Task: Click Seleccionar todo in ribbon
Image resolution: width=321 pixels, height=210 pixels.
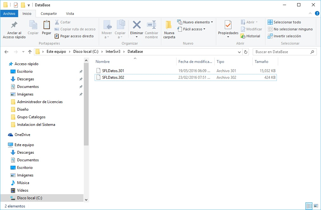Action: point(284,22)
